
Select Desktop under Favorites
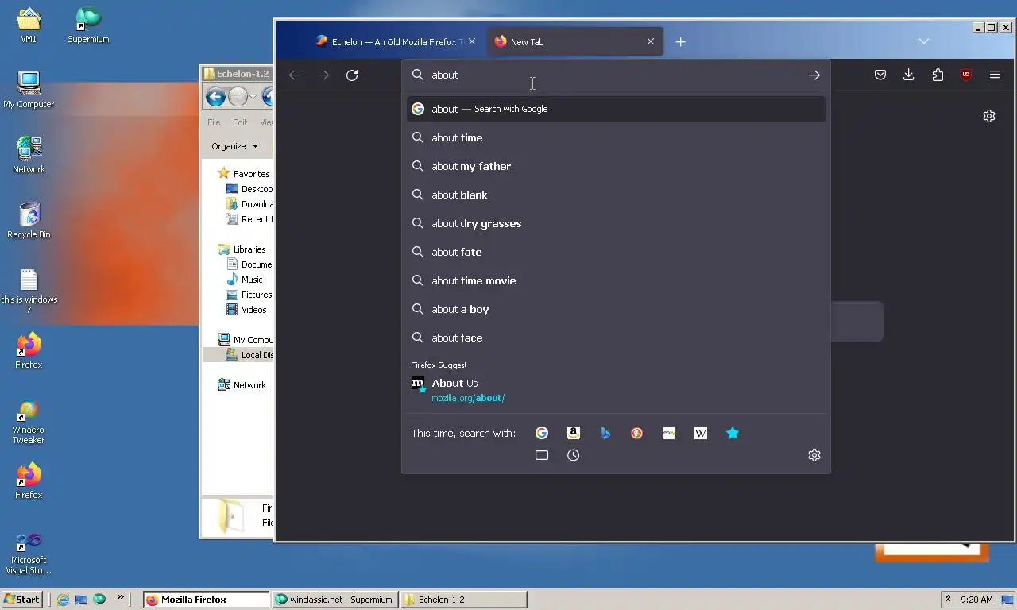coord(249,189)
